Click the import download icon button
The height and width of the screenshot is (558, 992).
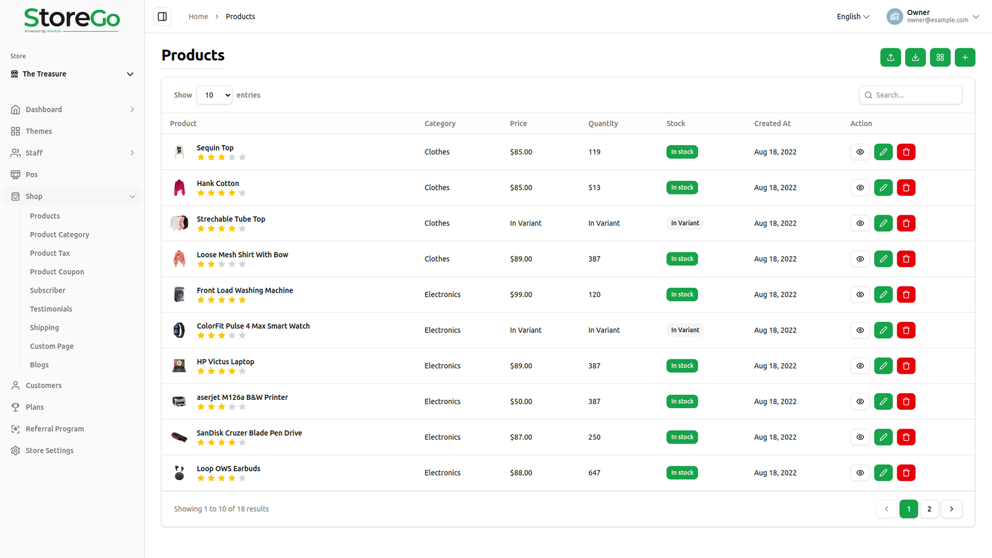[x=915, y=58]
